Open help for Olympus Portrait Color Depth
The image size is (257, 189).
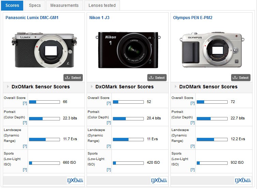tap(193, 122)
